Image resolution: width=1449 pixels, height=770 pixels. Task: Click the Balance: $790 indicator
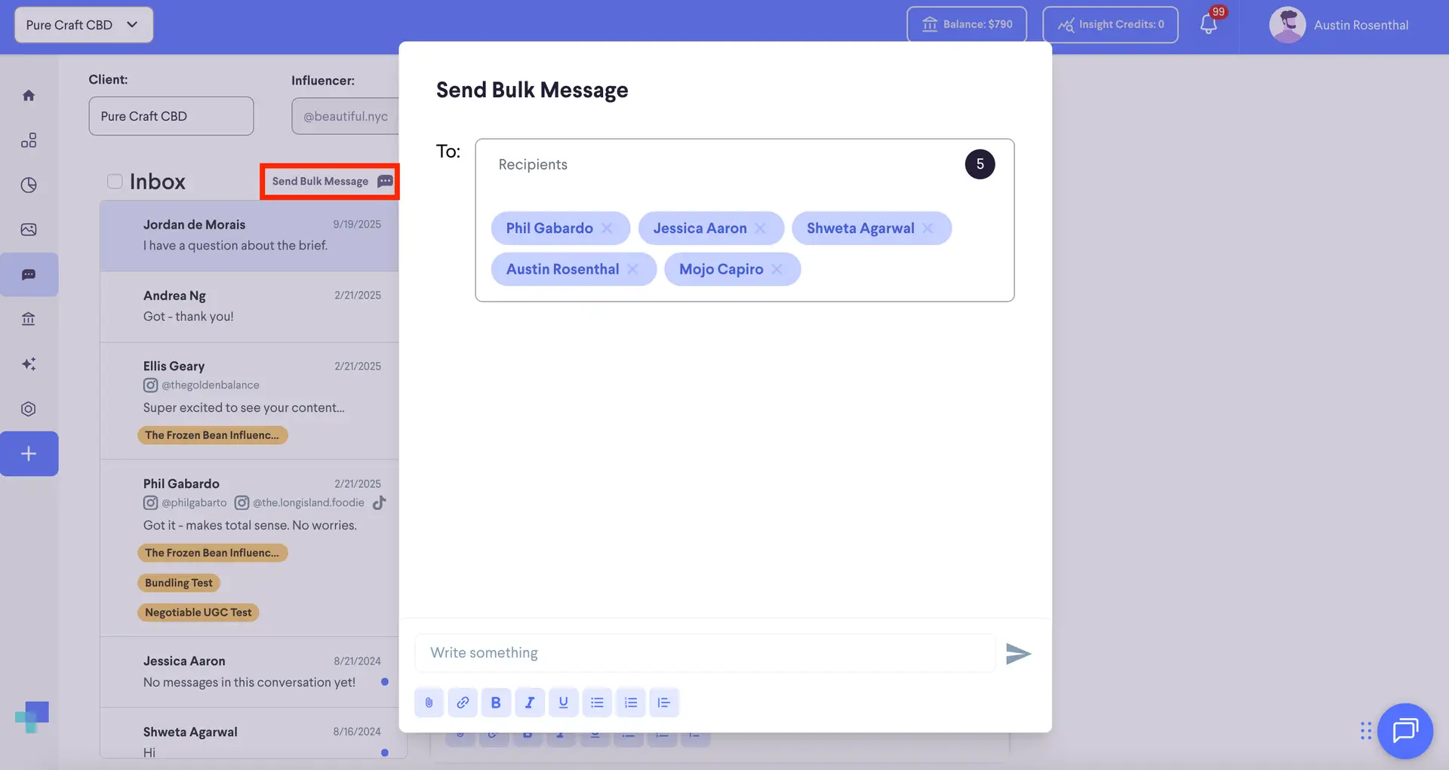[966, 24]
